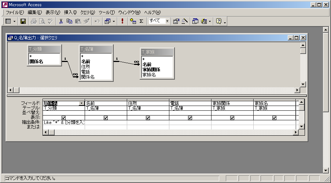Open the View button dropdown arrow
Viewport: 331px width, 183px height.
point(14,21)
